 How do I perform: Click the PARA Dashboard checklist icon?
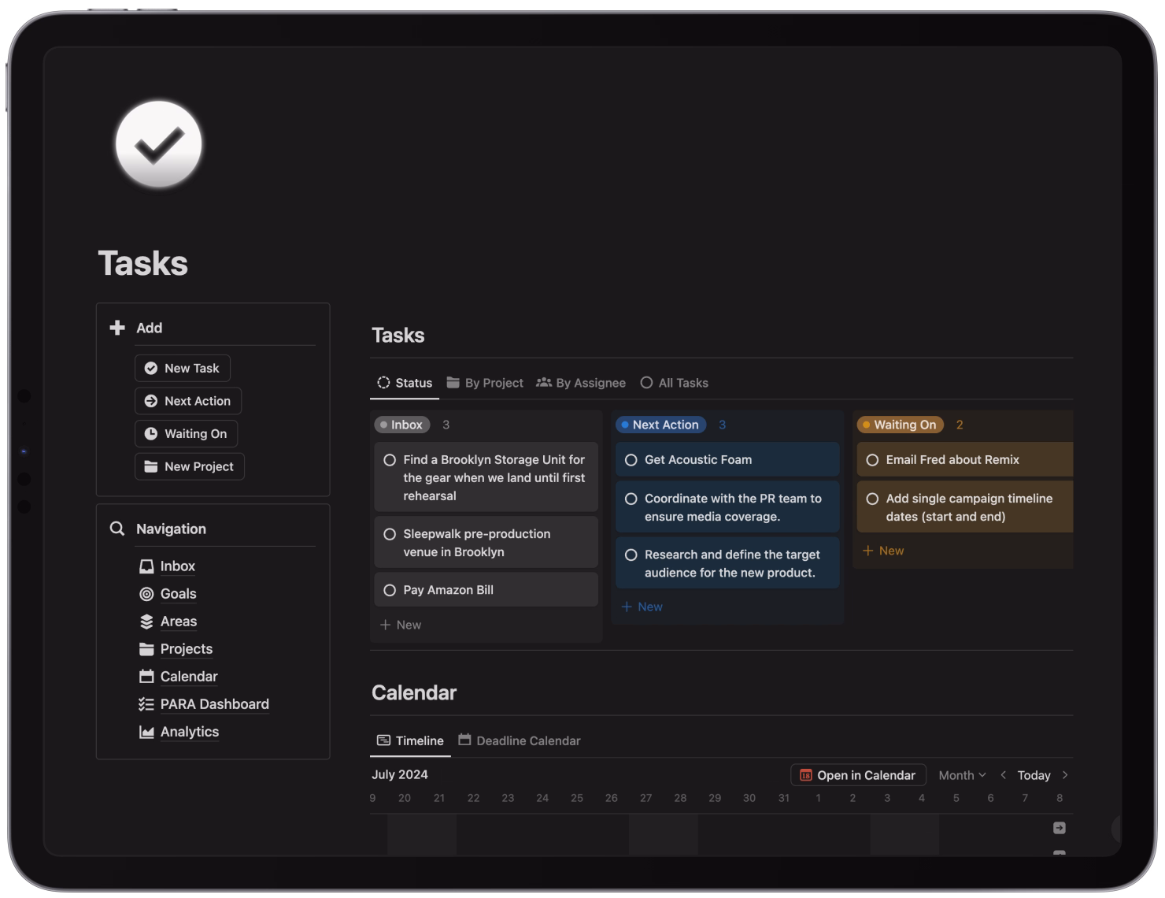point(146,704)
